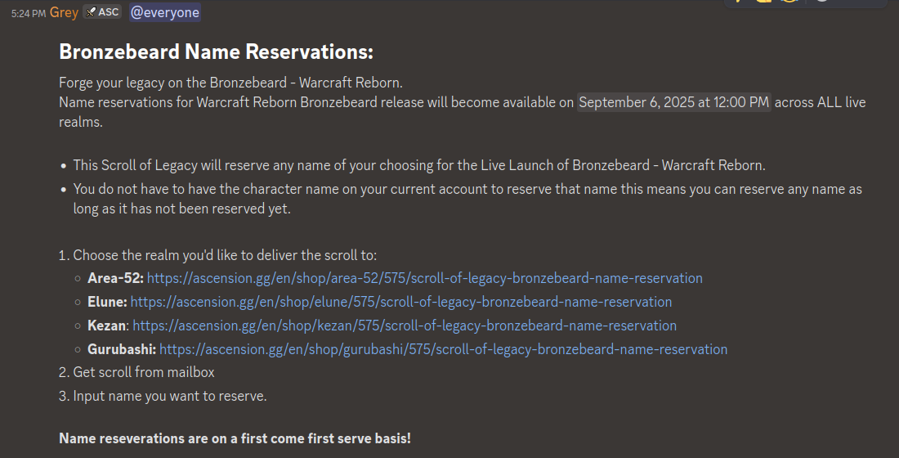This screenshot has height=458, width=899.
Task: Click the bold Area-52 realm label
Action: pyautogui.click(x=115, y=278)
